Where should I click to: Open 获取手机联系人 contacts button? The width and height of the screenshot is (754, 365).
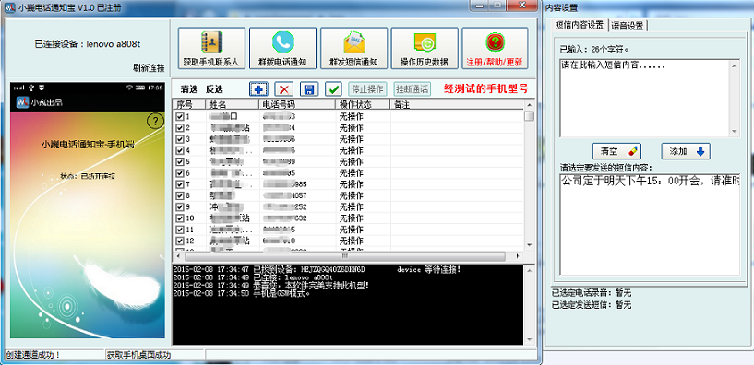click(x=211, y=48)
